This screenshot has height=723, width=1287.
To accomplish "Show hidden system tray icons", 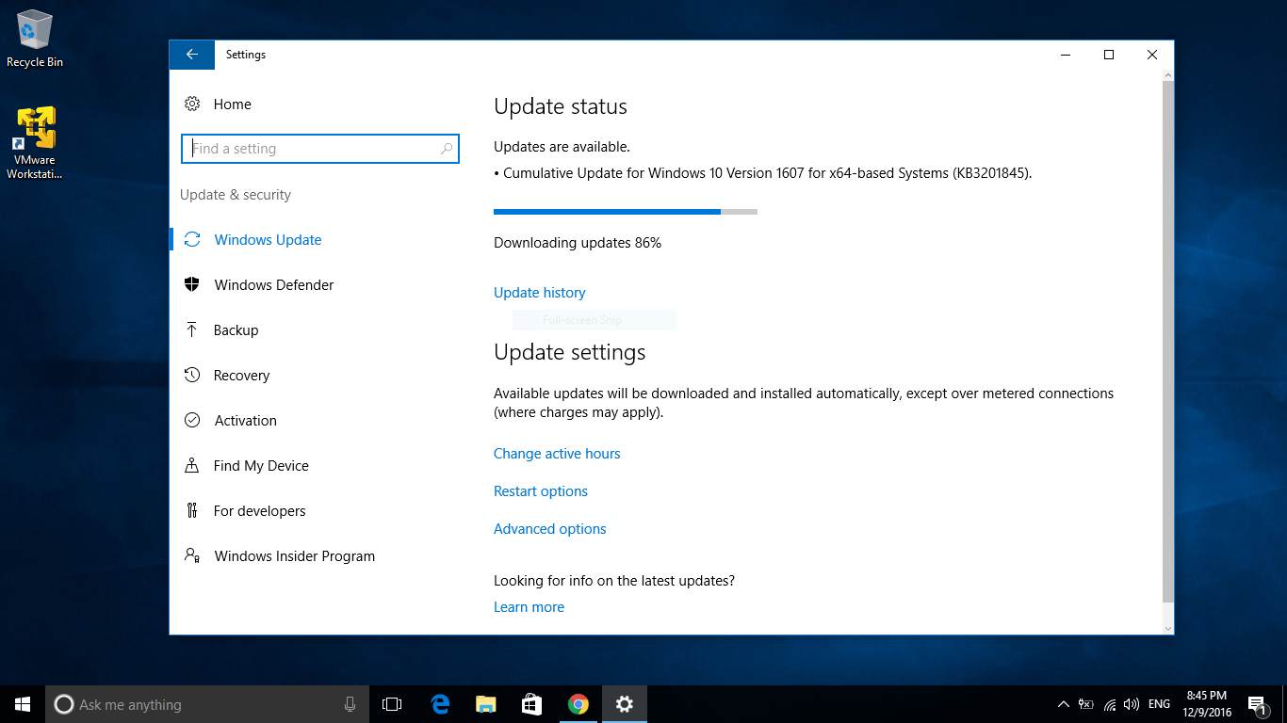I will click(x=1064, y=704).
